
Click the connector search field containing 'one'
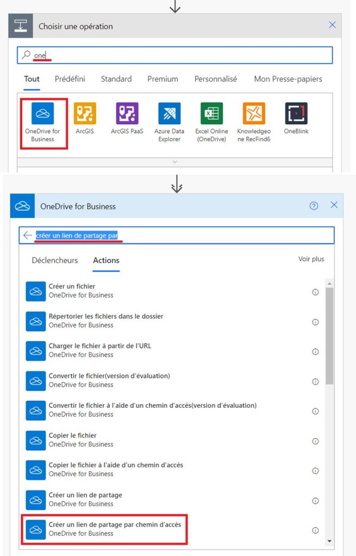[174, 55]
